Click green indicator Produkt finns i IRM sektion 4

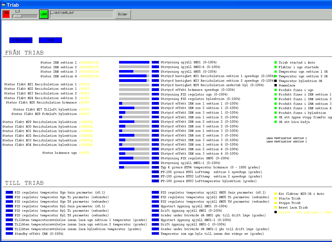point(276,108)
